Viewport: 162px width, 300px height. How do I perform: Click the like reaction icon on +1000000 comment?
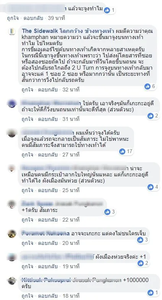tap(151, 292)
